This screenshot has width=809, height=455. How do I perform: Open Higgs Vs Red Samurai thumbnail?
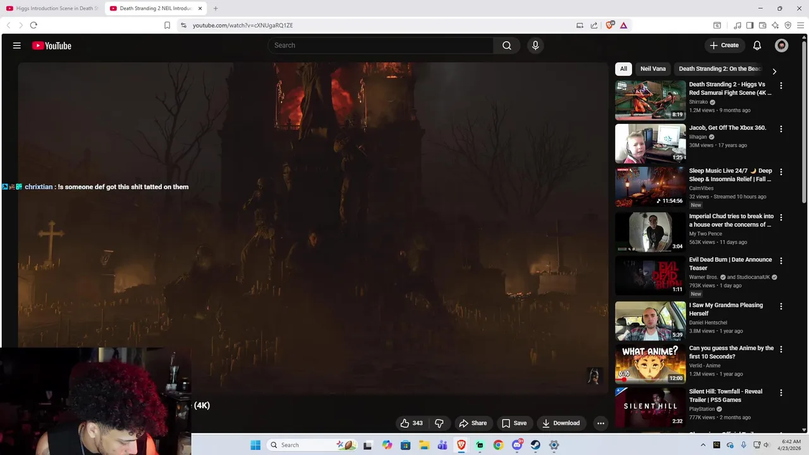pos(650,100)
